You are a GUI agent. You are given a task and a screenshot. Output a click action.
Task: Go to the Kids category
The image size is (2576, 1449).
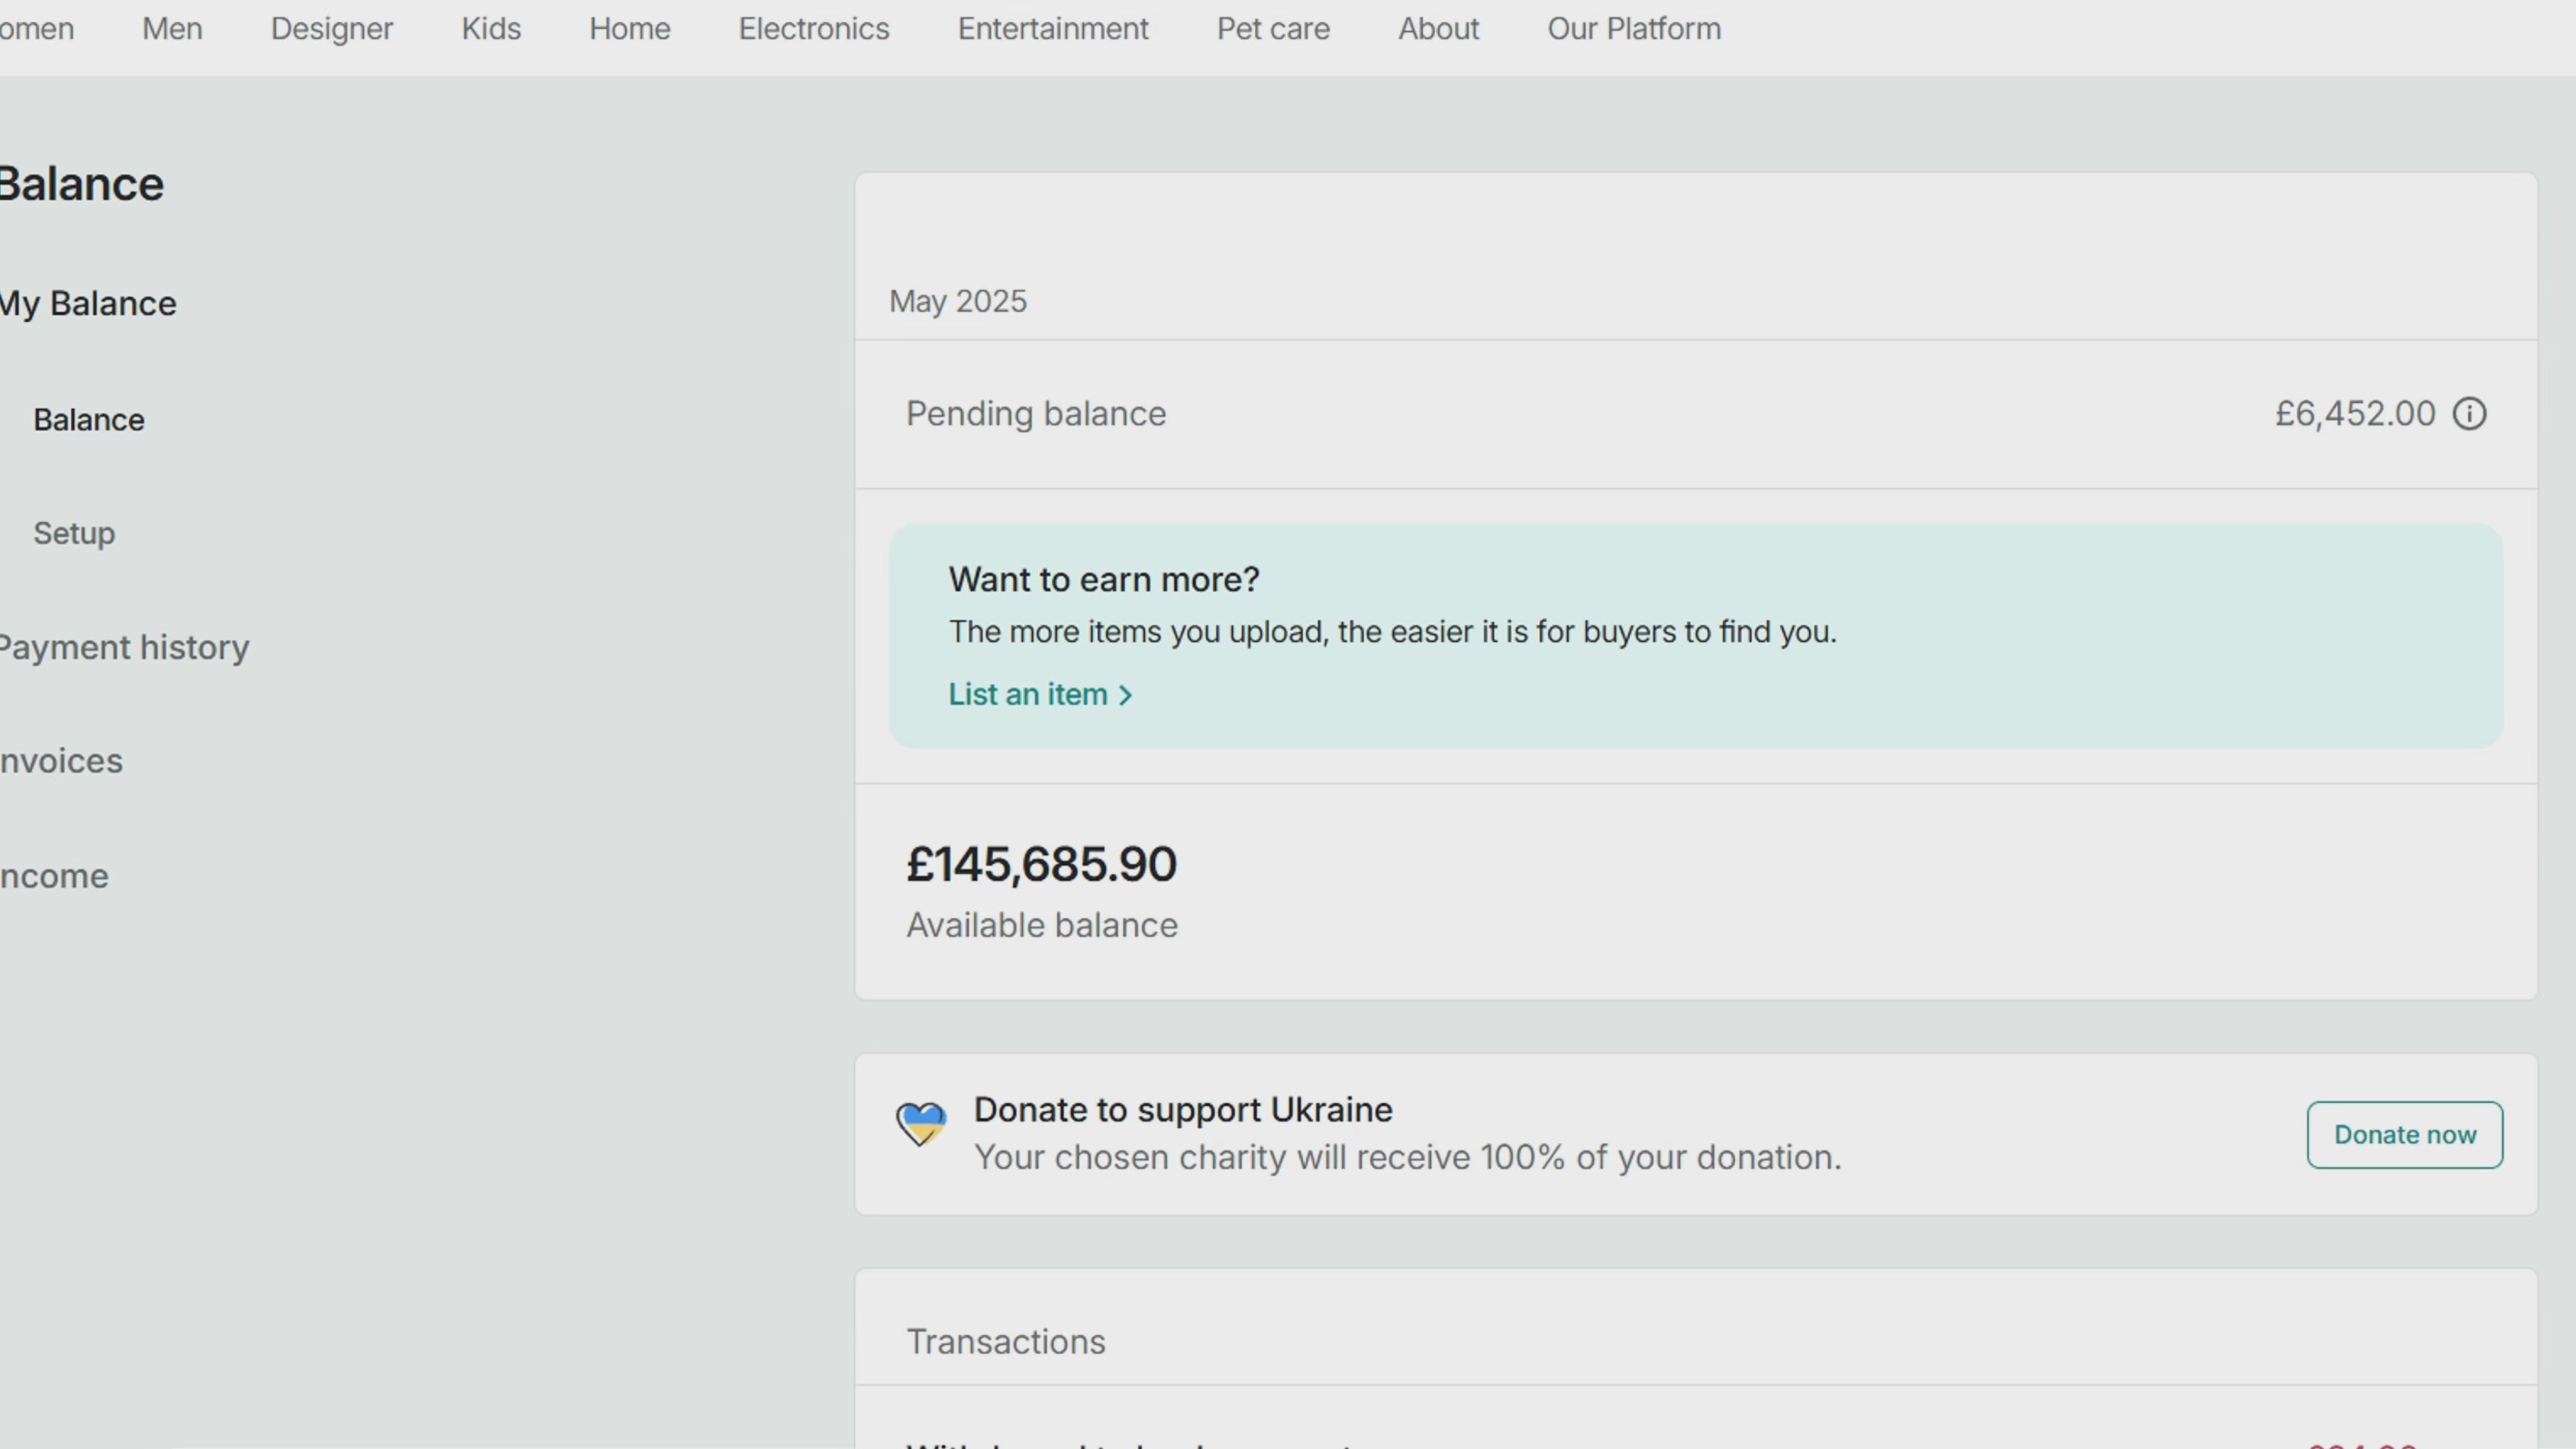pos(491,29)
